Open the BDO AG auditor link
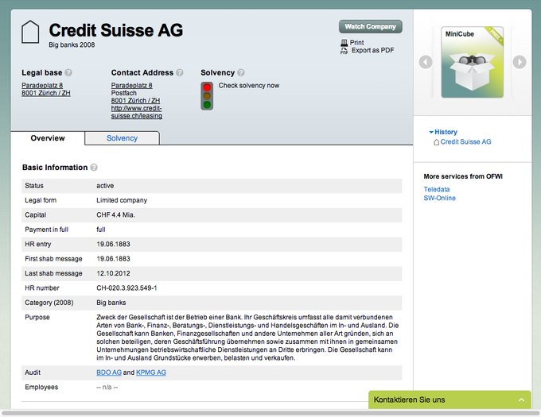The image size is (541, 417). click(x=109, y=373)
